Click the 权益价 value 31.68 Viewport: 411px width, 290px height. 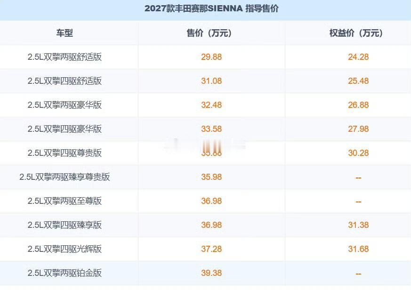(x=358, y=249)
